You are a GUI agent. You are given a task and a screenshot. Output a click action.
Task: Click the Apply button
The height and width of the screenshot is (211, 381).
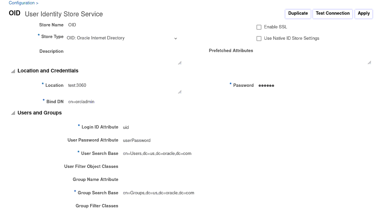click(364, 14)
